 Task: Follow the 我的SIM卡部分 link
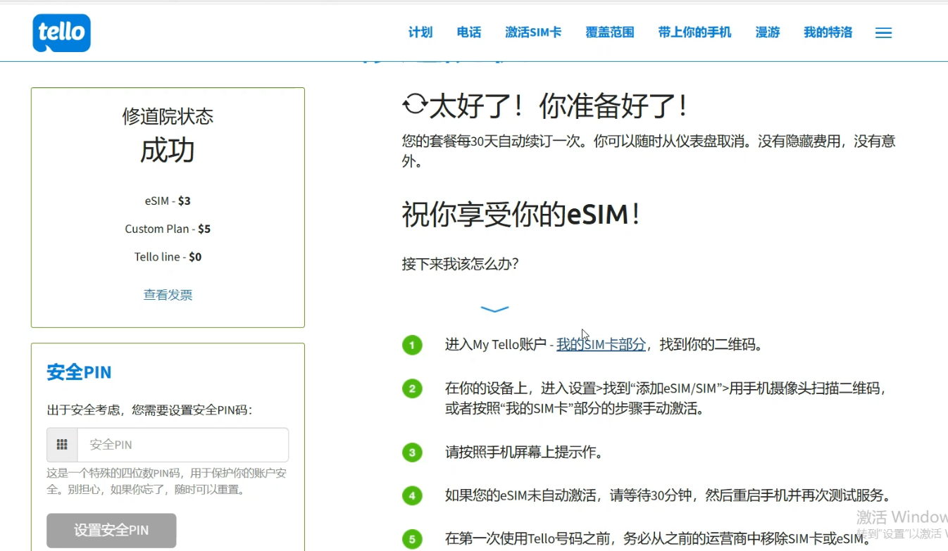click(x=601, y=345)
